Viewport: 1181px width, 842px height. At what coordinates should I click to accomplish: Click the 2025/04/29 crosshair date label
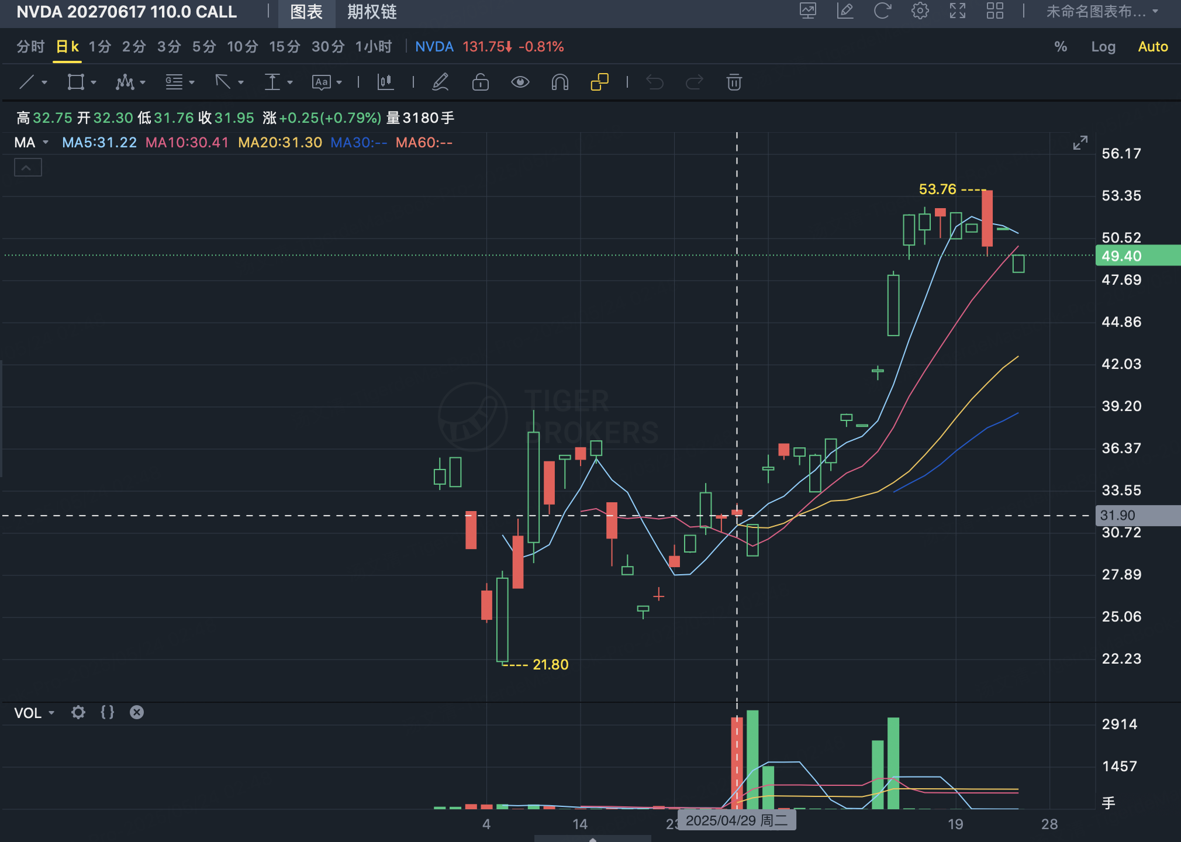tap(737, 820)
